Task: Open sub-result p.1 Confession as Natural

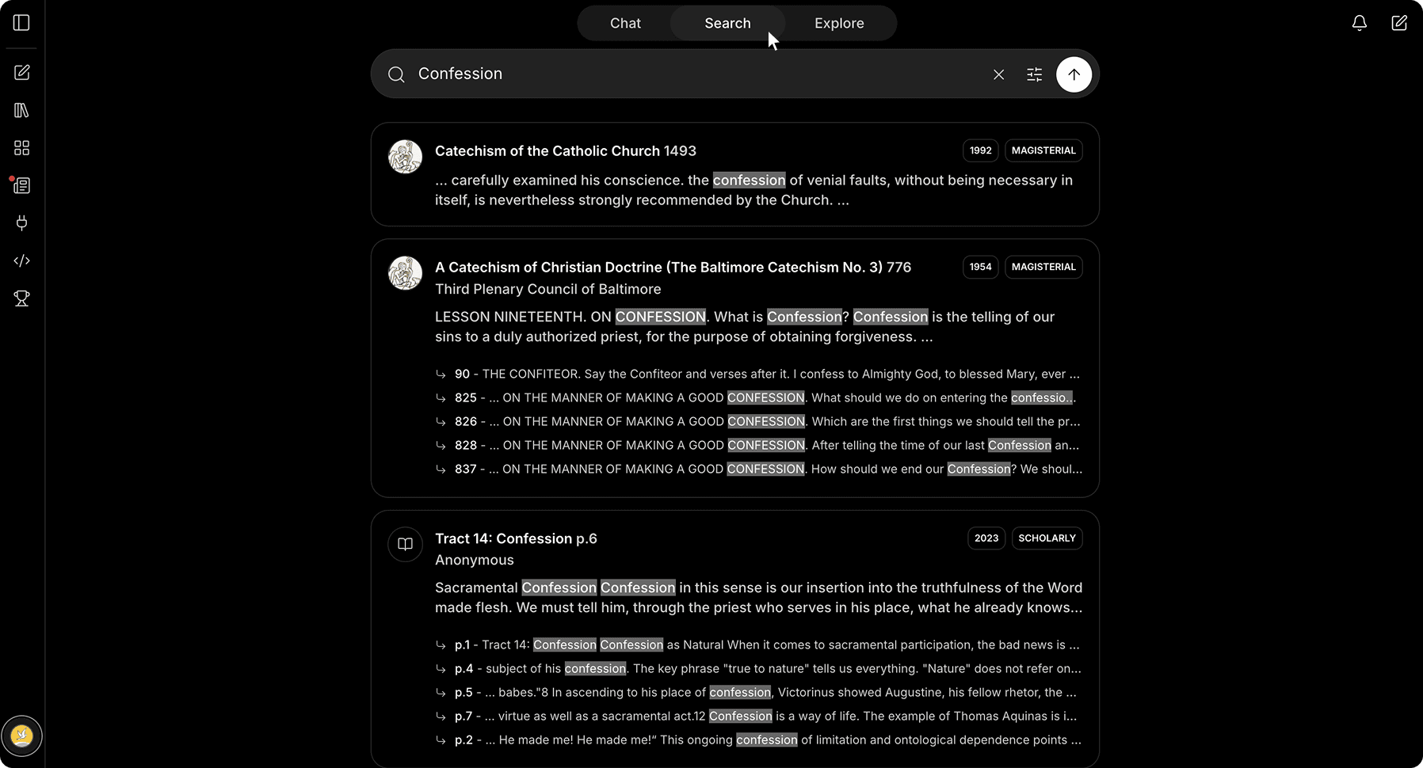Action: [x=758, y=644]
